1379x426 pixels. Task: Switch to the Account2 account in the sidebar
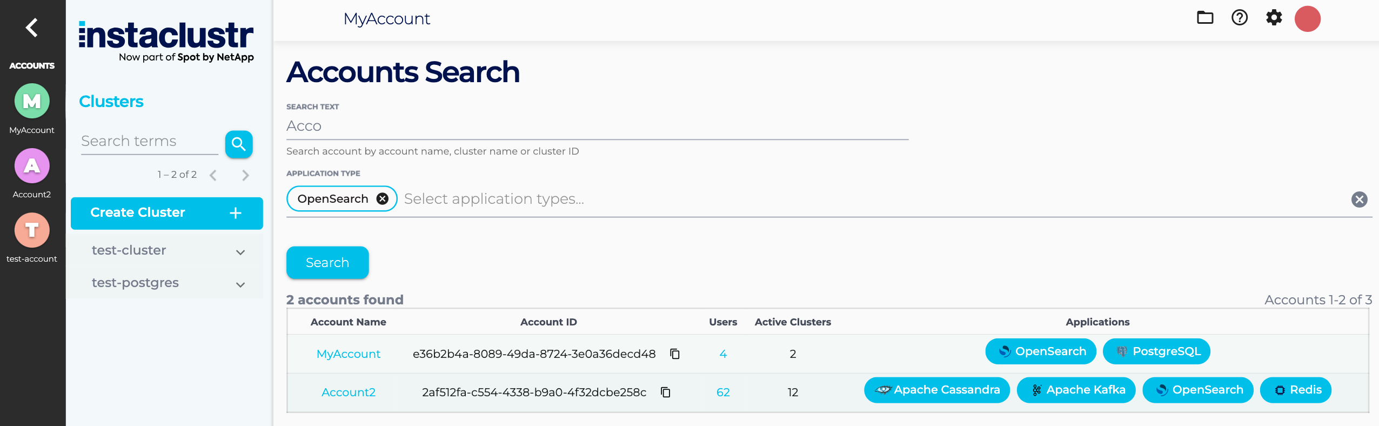pyautogui.click(x=32, y=167)
